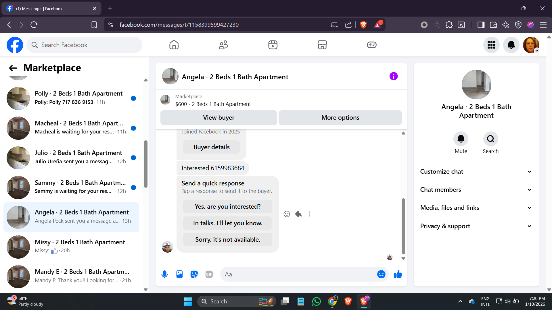Toggle Brave Shields icon in address bar
The height and width of the screenshot is (310, 552).
coord(363,25)
